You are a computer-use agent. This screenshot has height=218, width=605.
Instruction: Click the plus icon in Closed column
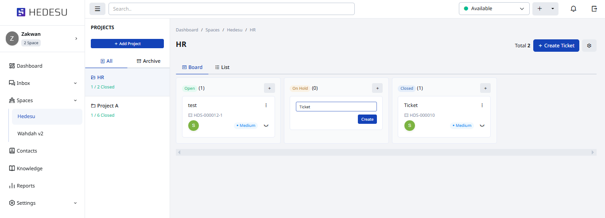coord(485,88)
